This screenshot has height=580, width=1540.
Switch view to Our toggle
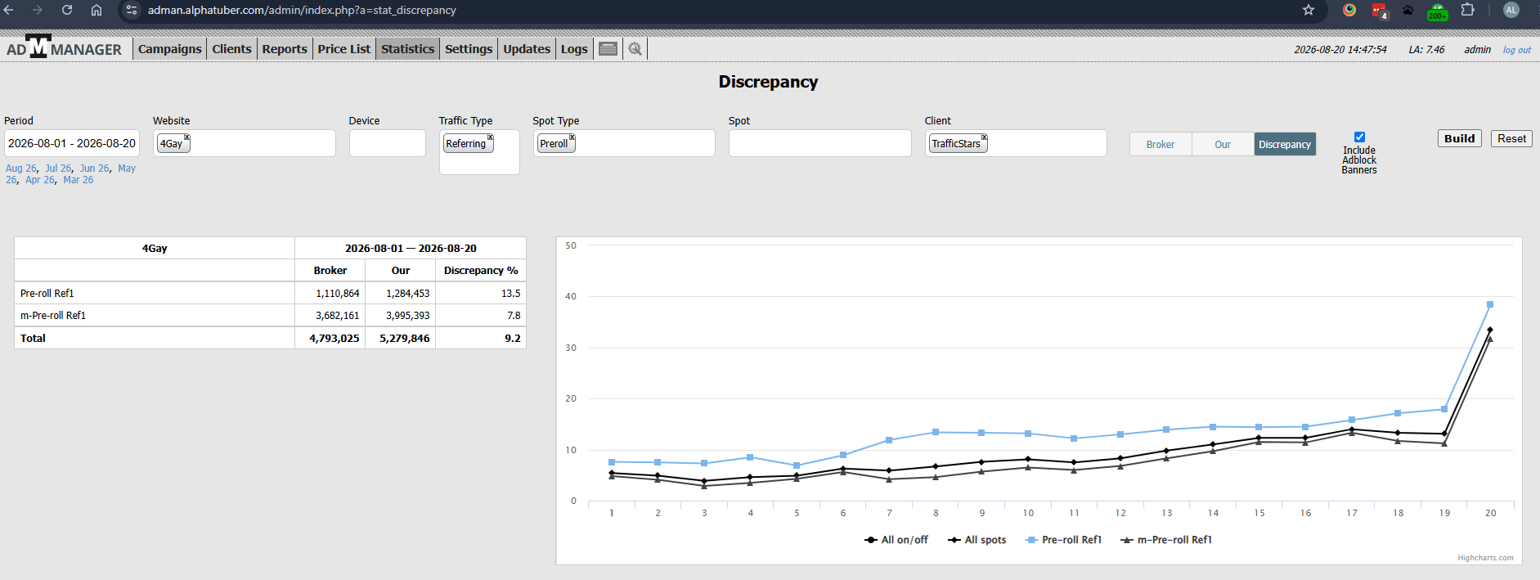click(1223, 144)
